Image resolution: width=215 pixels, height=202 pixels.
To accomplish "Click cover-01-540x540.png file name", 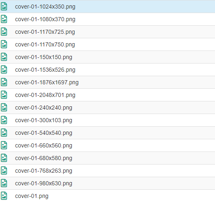I will tap(44, 133).
